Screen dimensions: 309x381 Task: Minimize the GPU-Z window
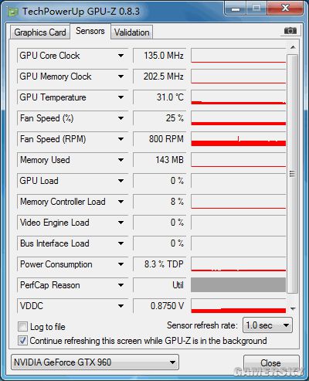tap(236, 9)
